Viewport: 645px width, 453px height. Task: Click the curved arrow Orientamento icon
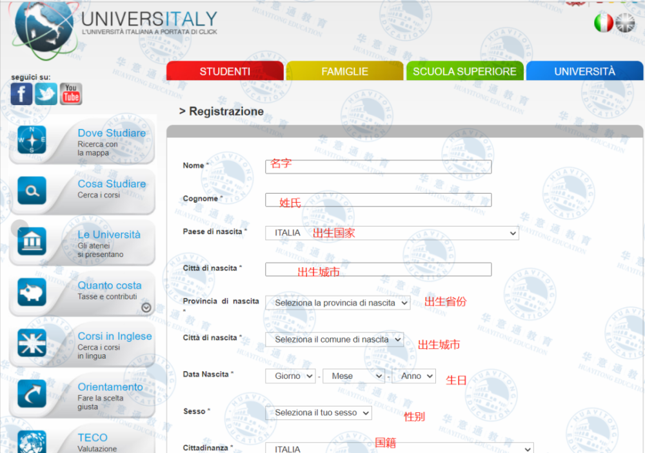pos(32,394)
